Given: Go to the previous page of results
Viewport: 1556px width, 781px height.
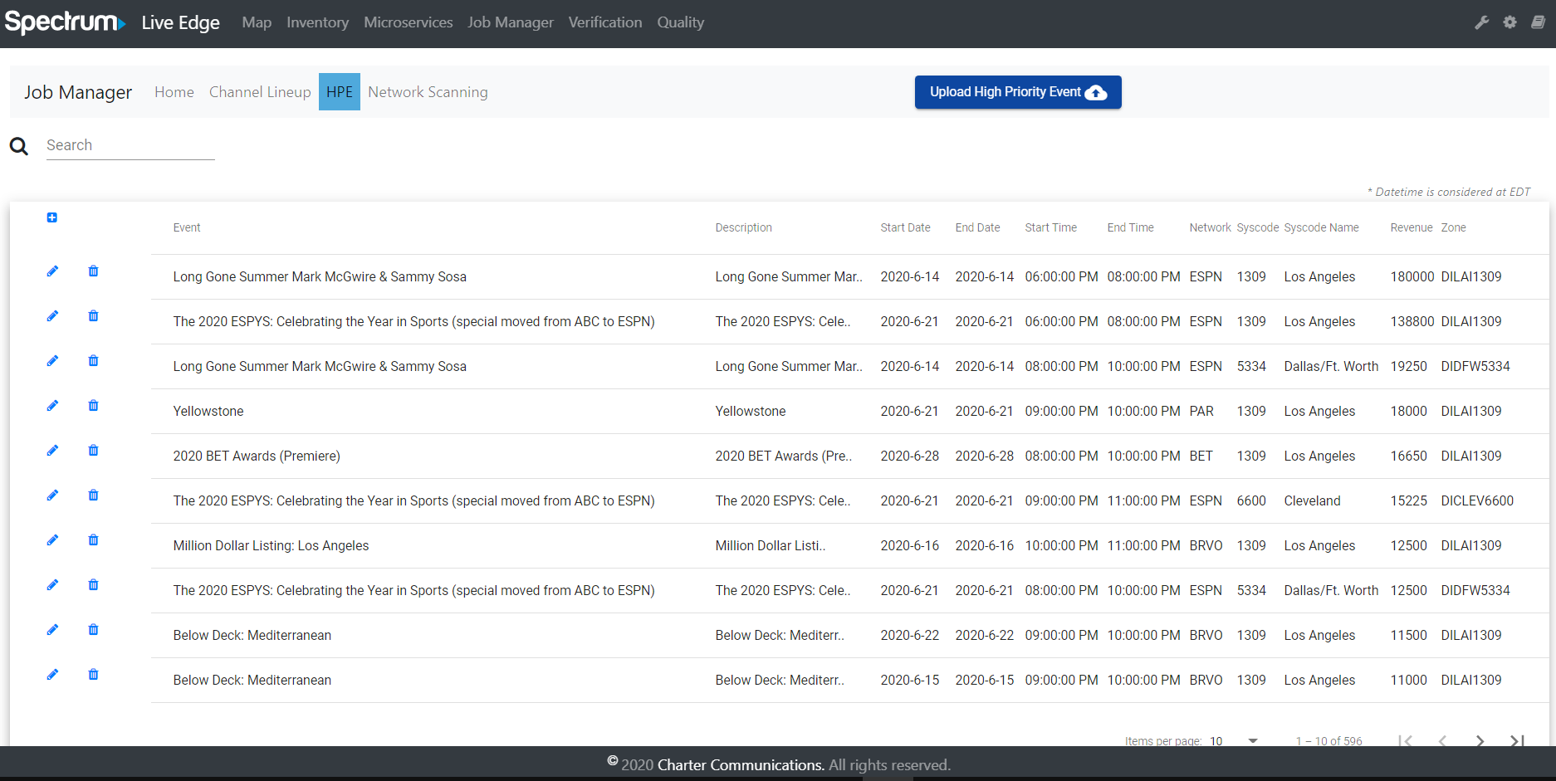Looking at the screenshot, I should coord(1442,740).
